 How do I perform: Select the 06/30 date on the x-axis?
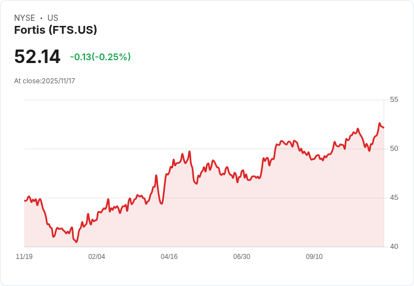click(x=241, y=257)
